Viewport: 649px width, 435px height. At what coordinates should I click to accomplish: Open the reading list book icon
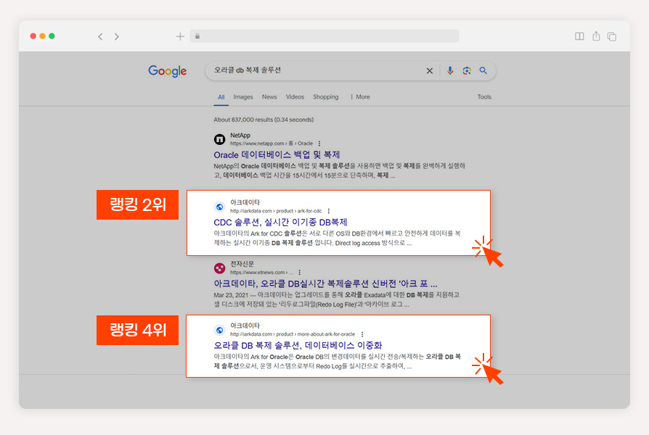click(x=579, y=36)
